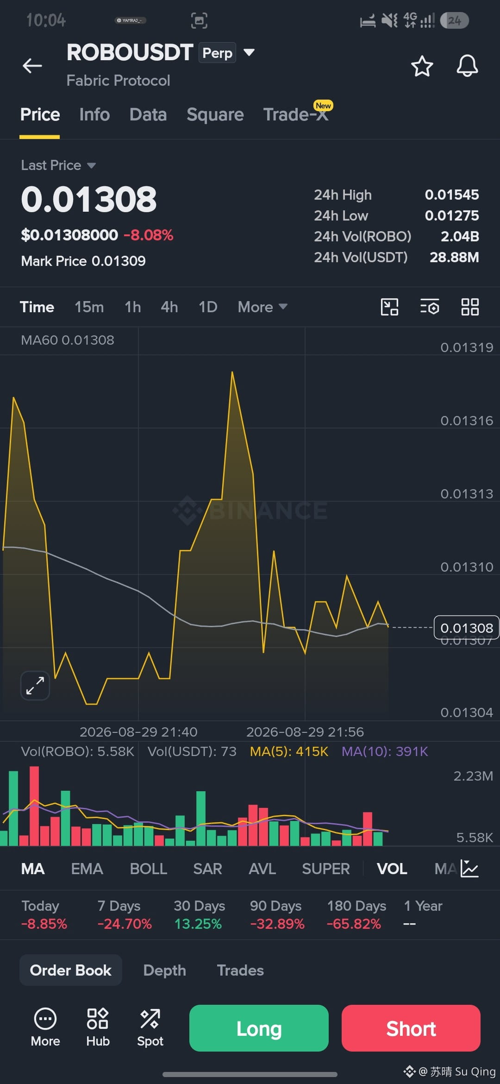Open the More menu icon
The height and width of the screenshot is (1084, 500).
tap(45, 1027)
